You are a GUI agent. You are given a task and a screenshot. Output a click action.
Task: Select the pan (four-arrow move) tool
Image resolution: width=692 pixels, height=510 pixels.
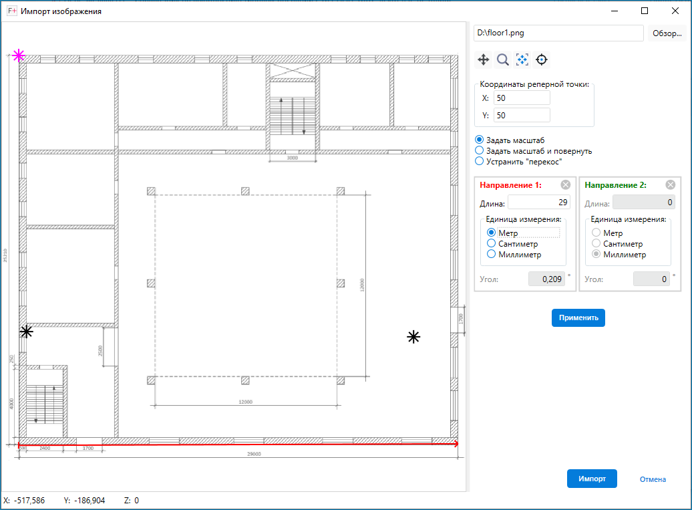coord(484,59)
